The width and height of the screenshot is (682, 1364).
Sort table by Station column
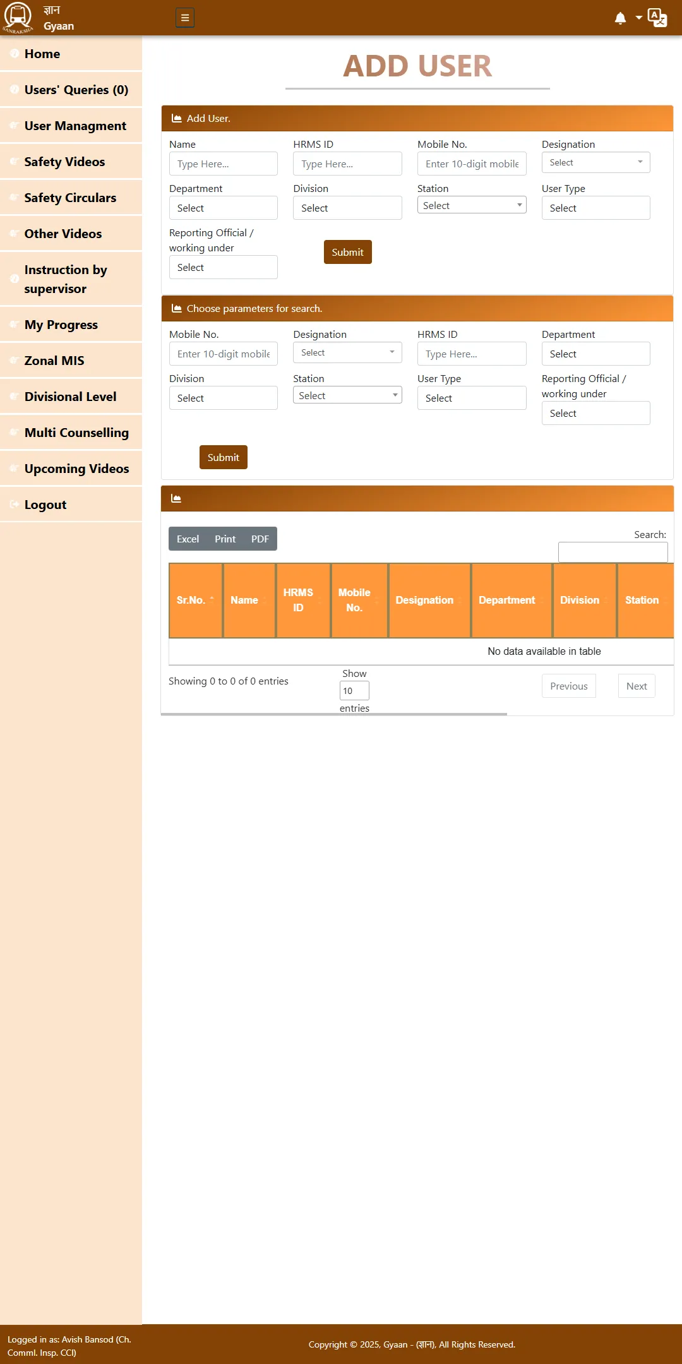tap(645, 600)
